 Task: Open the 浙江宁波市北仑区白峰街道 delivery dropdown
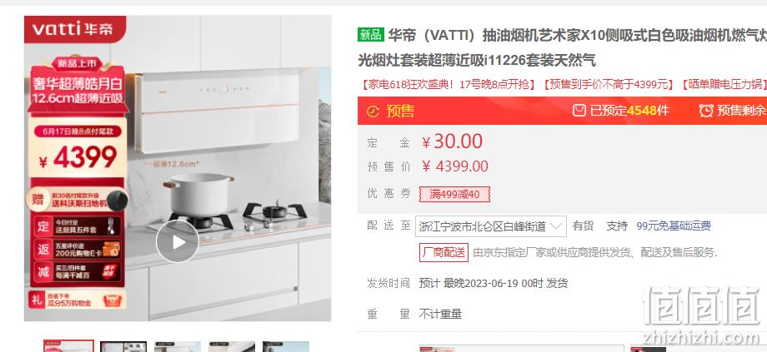(x=490, y=226)
